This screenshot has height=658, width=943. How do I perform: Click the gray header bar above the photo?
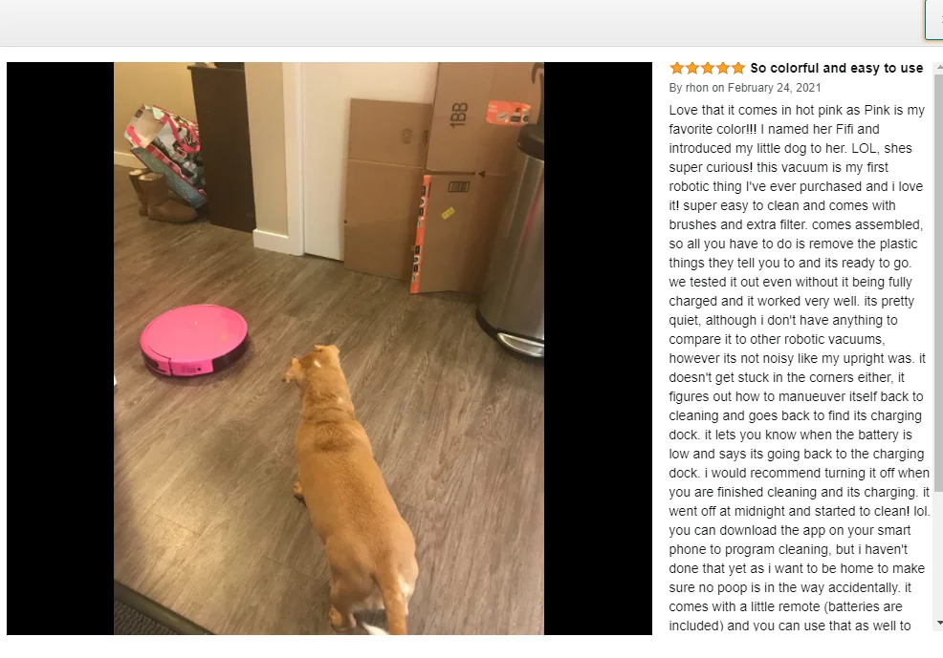click(462, 23)
